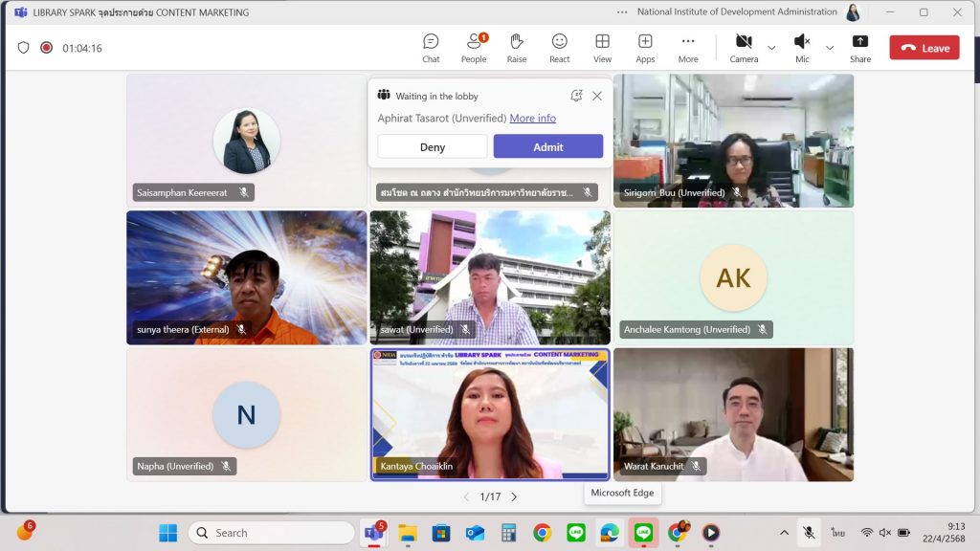The height and width of the screenshot is (551, 980).
Task: Admit Aphirat Tasarot from the lobby
Action: pos(548,146)
